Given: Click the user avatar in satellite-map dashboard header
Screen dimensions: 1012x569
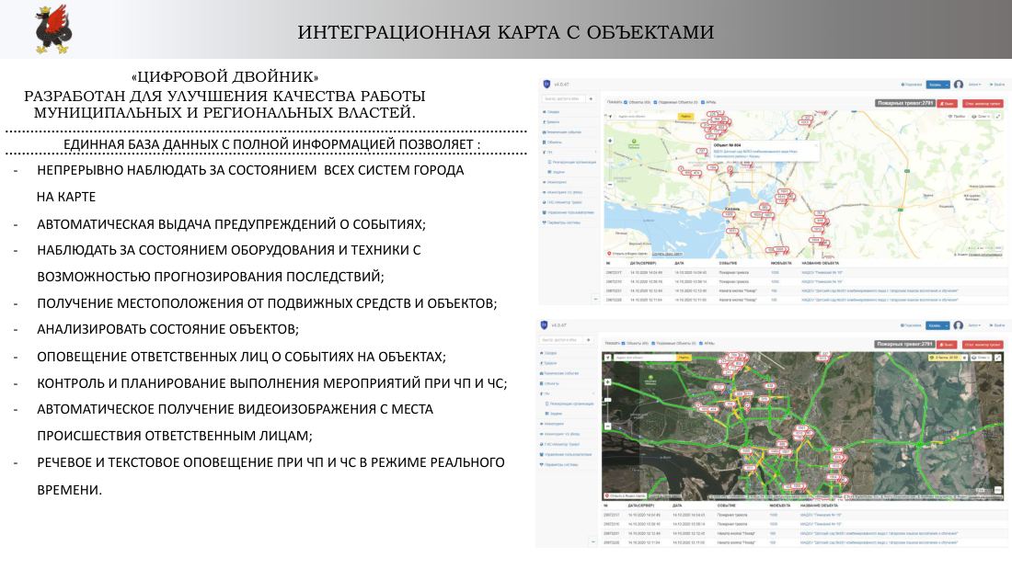Looking at the screenshot, I should (x=959, y=325).
